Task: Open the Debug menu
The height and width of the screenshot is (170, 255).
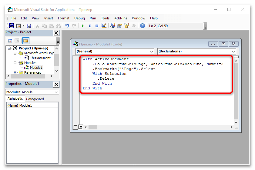Action: 79,18
